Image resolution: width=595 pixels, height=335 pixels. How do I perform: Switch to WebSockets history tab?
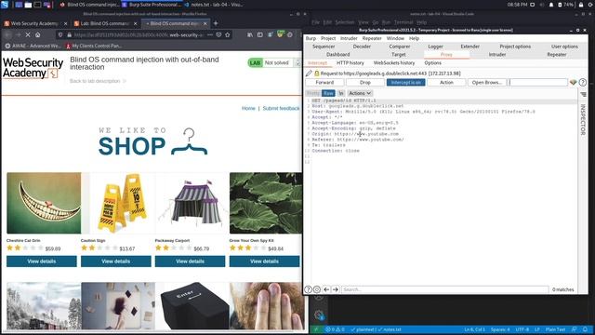coord(394,62)
